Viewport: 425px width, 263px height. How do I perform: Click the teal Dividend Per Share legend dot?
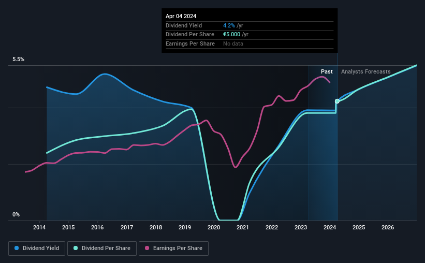click(x=76, y=248)
